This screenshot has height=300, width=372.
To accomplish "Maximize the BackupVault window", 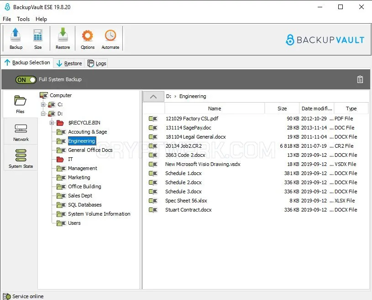I will (341, 7).
